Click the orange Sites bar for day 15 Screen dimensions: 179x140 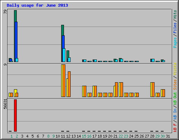point(85,91)
